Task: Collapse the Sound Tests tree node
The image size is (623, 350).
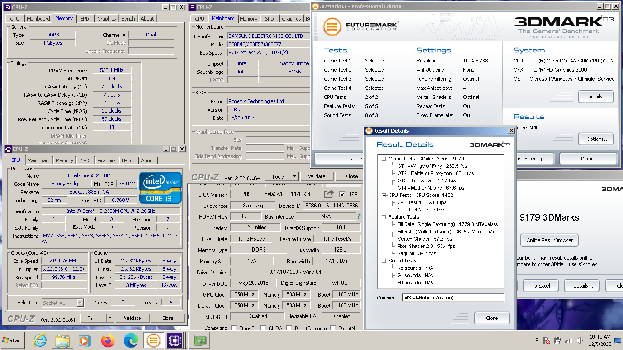Action: click(384, 261)
